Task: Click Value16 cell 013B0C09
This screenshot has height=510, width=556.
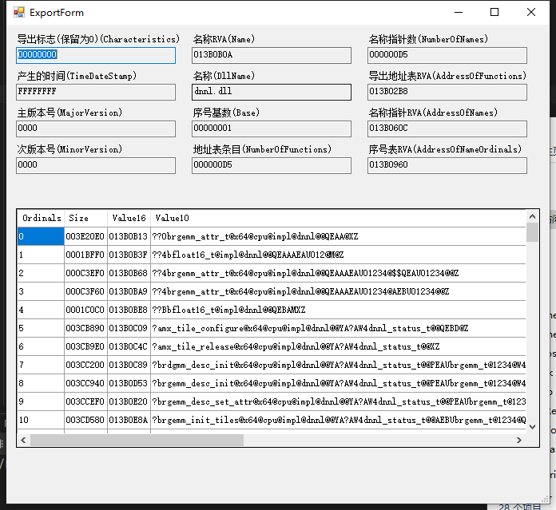Action: pyautogui.click(x=129, y=328)
